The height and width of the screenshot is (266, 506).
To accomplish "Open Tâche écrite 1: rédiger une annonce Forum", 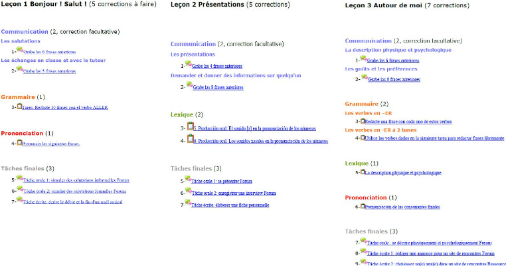I will (x=430, y=253).
